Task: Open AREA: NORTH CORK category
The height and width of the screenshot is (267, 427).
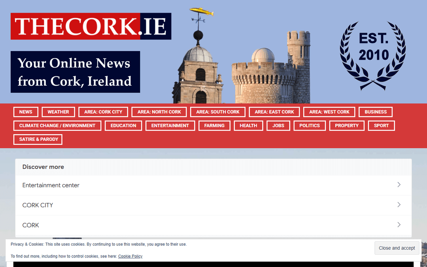Action: click(159, 112)
